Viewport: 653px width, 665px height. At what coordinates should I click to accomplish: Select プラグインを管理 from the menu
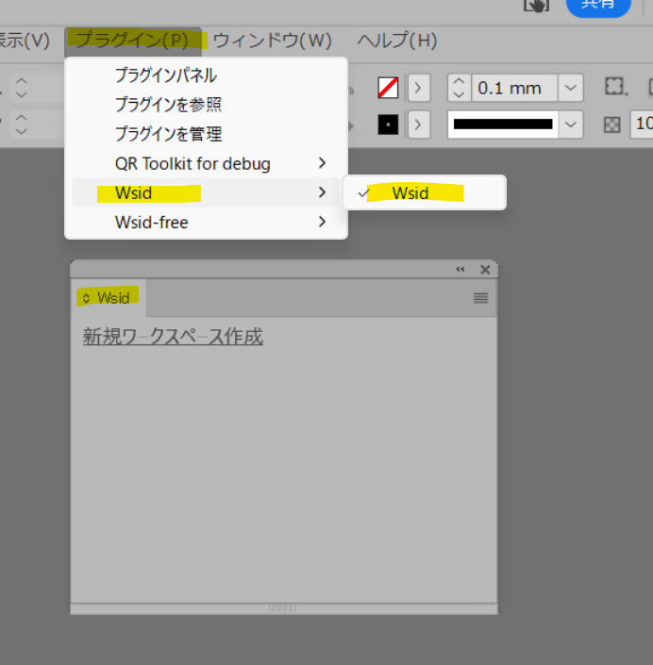tap(168, 134)
